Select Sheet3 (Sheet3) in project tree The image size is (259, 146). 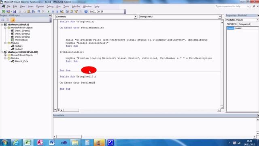pos(22,37)
